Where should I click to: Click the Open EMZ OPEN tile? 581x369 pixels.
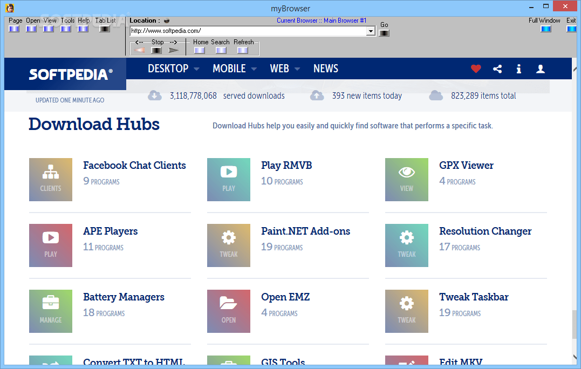click(x=229, y=311)
